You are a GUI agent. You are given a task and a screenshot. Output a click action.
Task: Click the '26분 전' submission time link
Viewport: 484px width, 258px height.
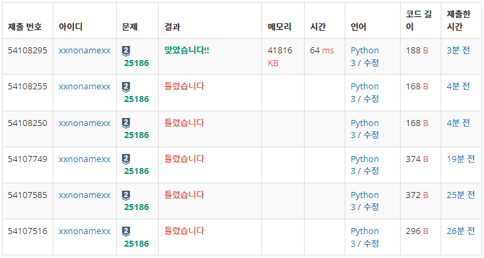(461, 231)
